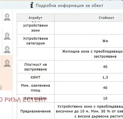Click the 'Подробна информация за обект' panel title
The image size is (123, 119).
click(x=69, y=6)
